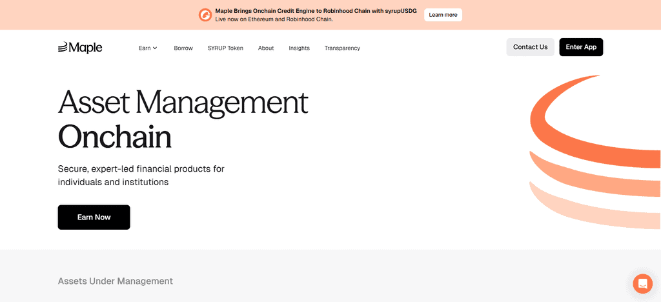Click the 'Assets Under Management' label
This screenshot has width=661, height=302.
point(116,281)
